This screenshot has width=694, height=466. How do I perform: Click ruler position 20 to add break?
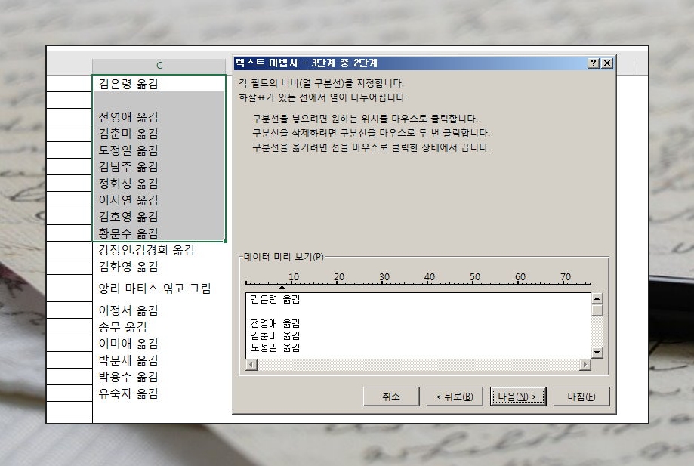point(338,277)
